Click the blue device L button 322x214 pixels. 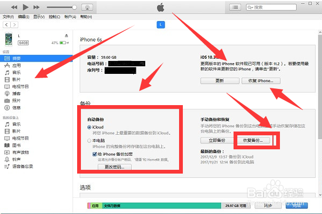[161, 25]
